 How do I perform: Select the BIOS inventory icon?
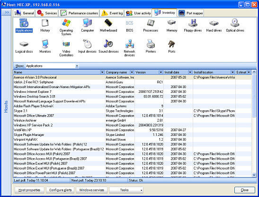click(x=130, y=26)
